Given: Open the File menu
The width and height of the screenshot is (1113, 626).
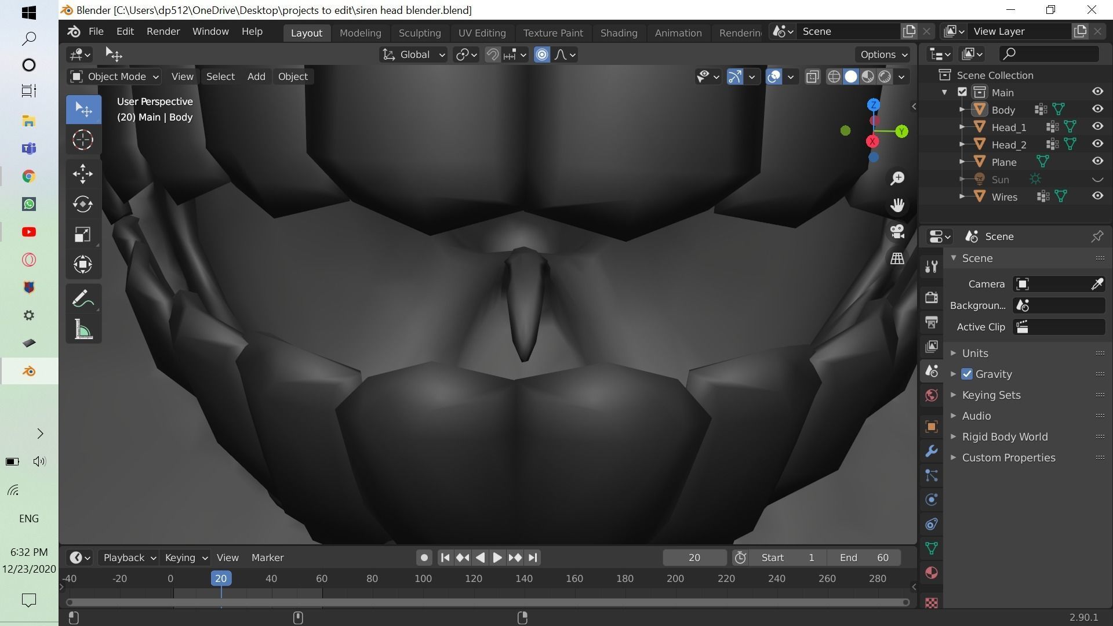Looking at the screenshot, I should (96, 31).
